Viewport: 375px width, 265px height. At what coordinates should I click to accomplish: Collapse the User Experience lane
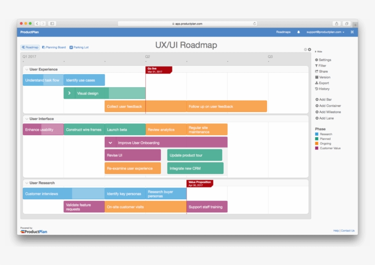(27, 69)
